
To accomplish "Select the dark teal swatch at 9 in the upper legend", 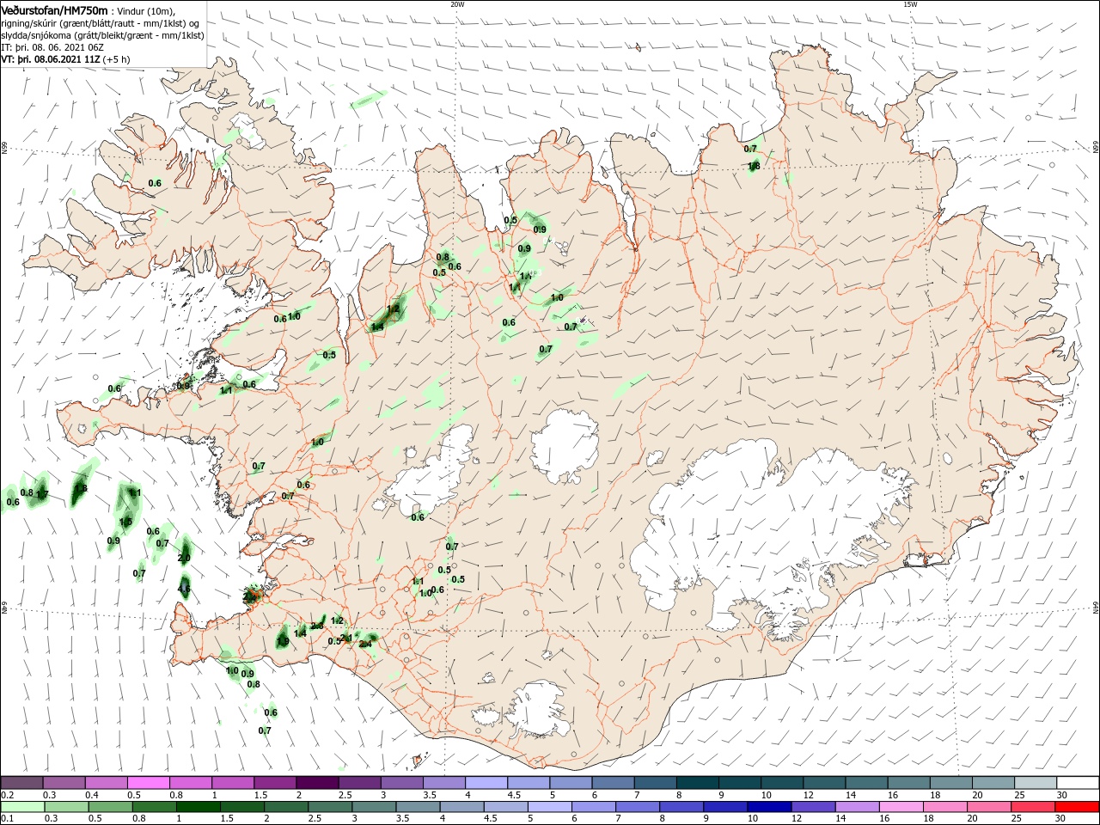I will click(x=740, y=783).
